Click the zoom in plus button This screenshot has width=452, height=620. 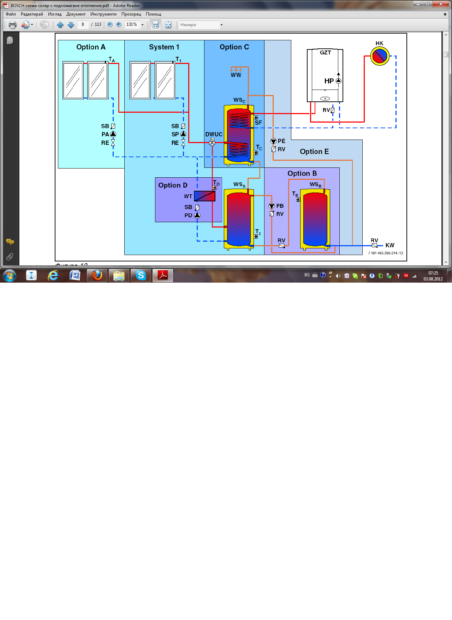[119, 25]
